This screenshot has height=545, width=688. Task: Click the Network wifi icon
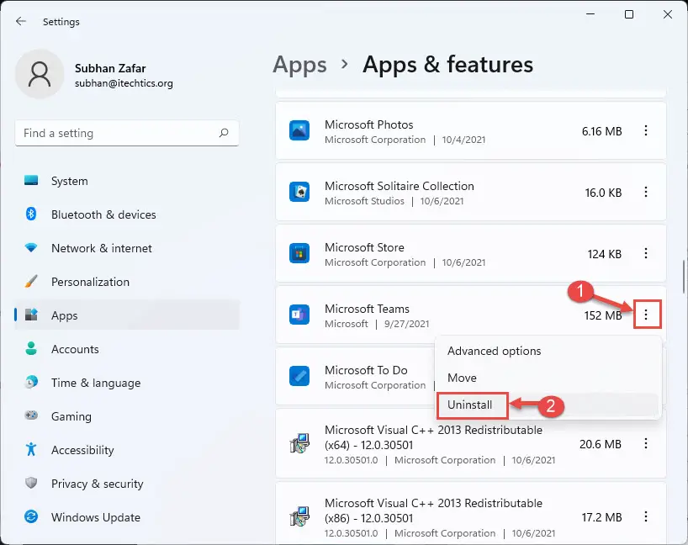(31, 248)
